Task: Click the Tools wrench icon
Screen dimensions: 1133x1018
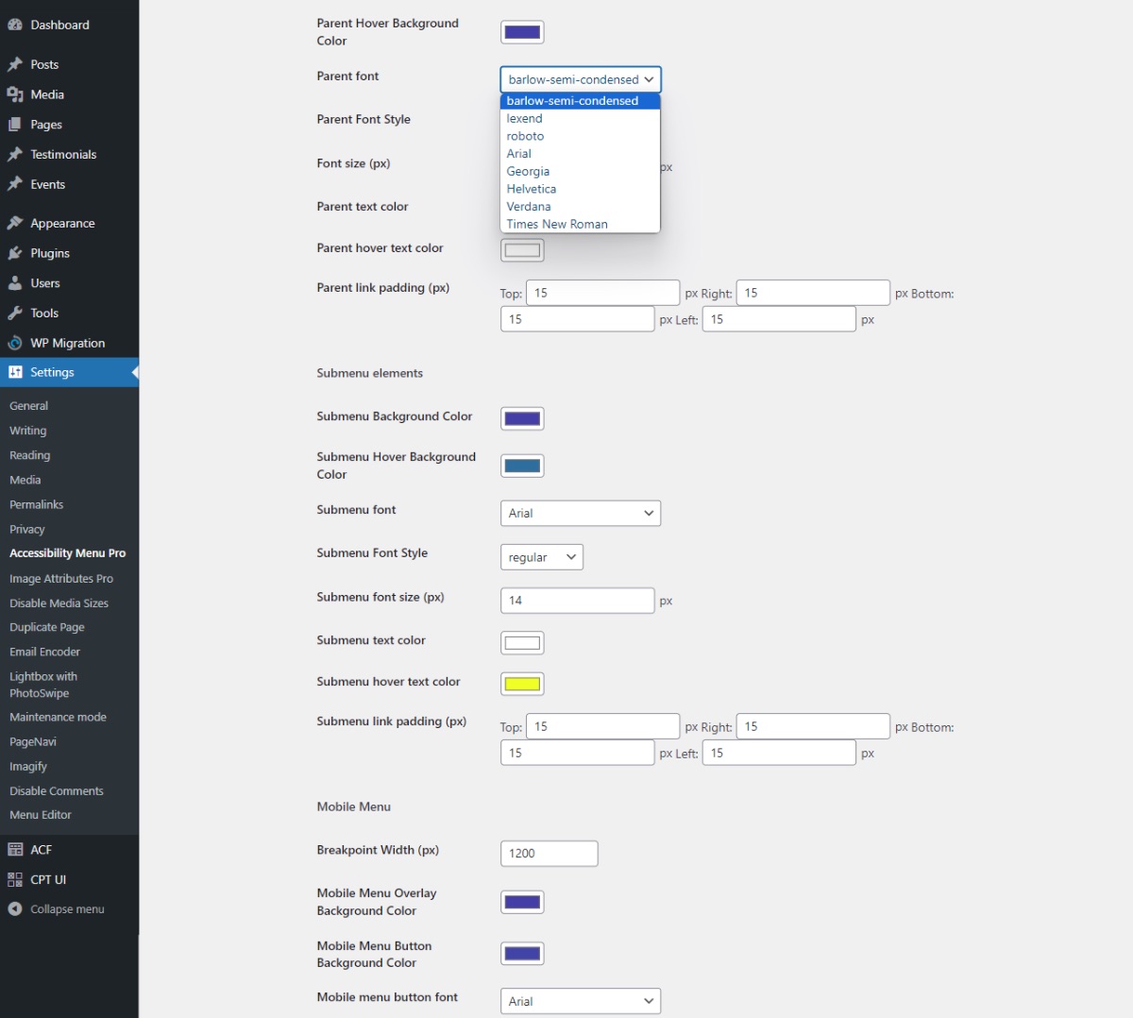Action: pos(15,313)
